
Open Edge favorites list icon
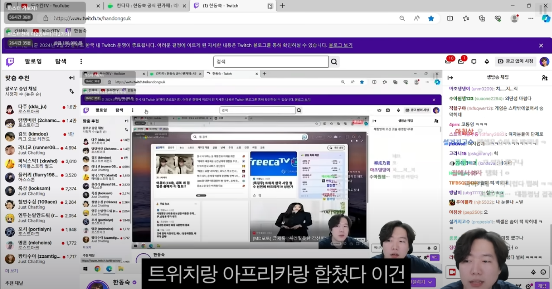[x=466, y=18]
